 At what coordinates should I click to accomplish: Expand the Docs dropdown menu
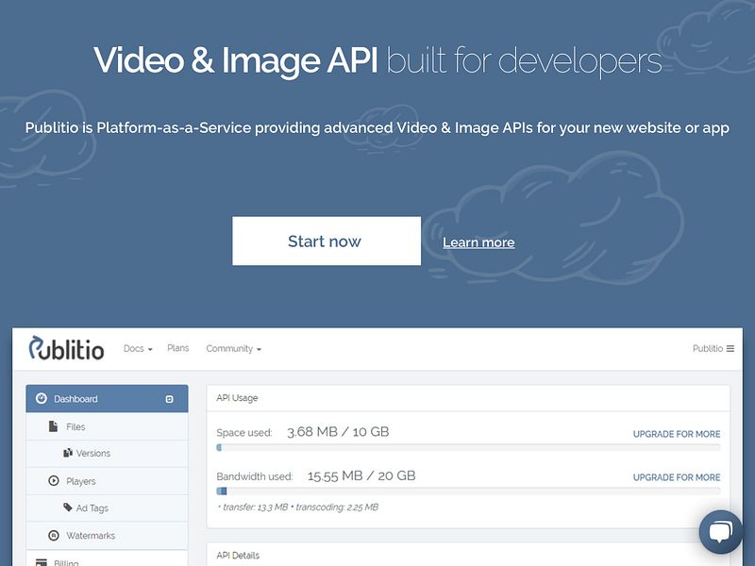point(138,348)
